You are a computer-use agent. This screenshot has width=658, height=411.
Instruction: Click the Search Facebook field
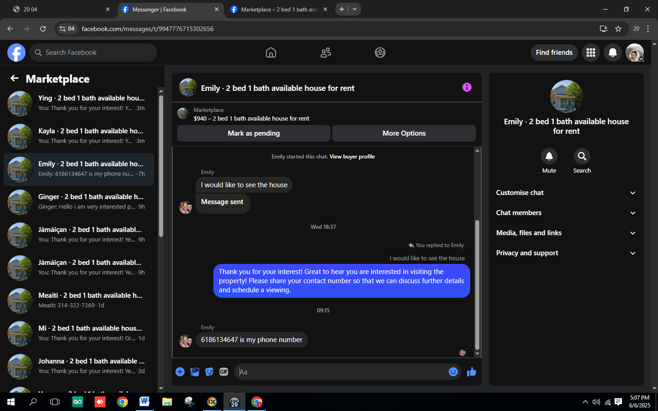coord(93,53)
